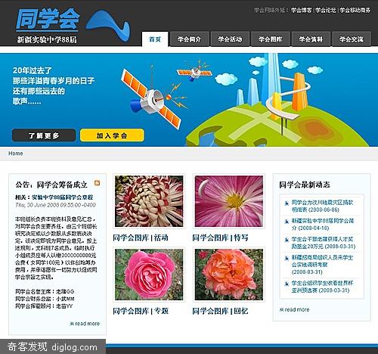Click read more under the announcement
This screenshot has height=354, width=378.
[85, 324]
